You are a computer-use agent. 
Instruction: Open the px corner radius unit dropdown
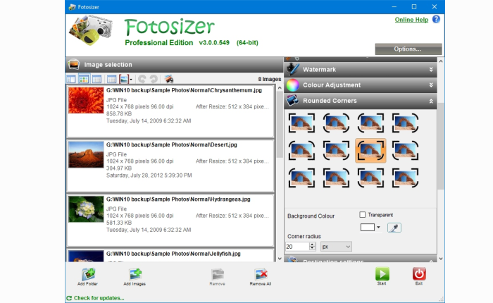click(336, 247)
